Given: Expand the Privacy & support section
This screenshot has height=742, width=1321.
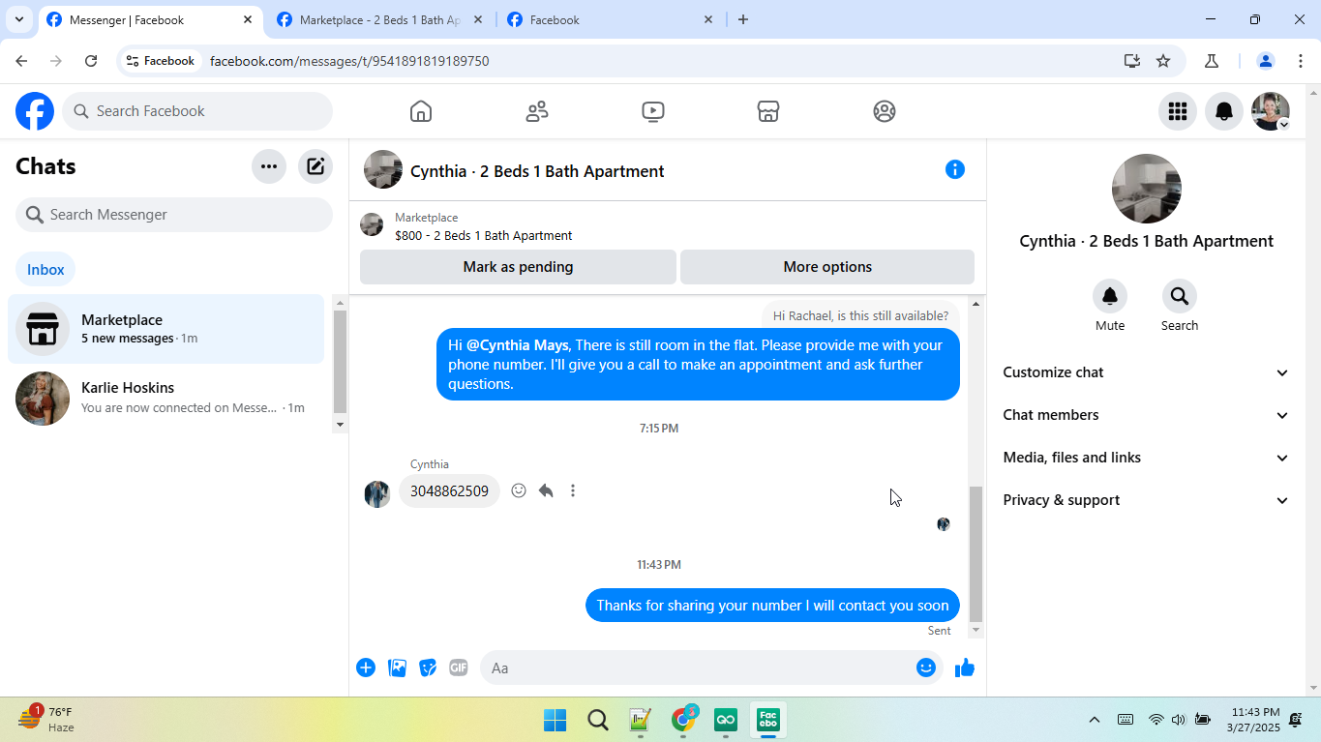Looking at the screenshot, I should [1146, 500].
